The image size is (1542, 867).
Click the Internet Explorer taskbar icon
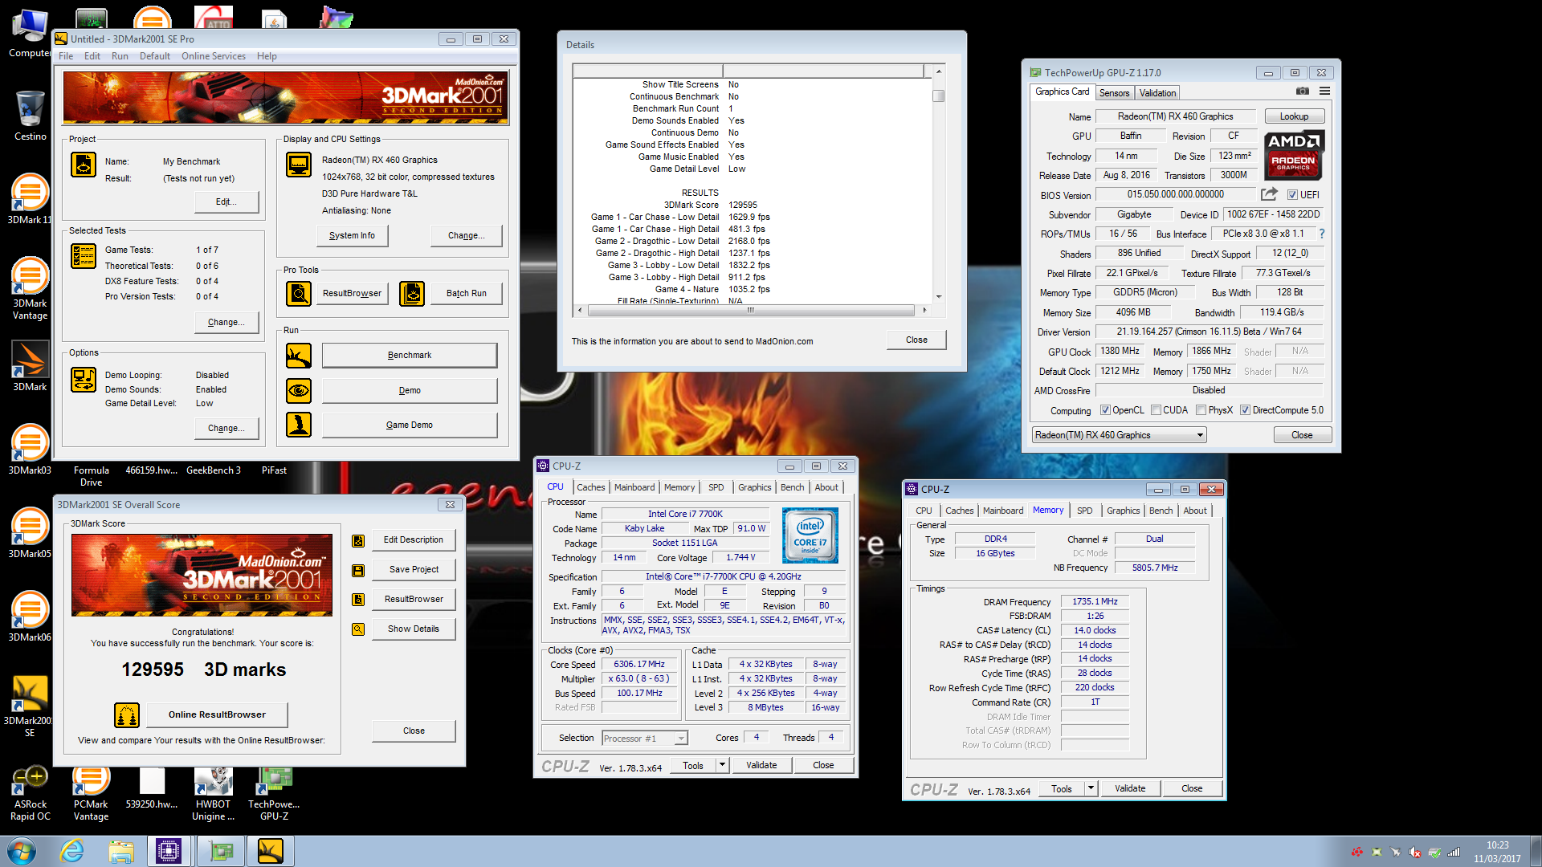tap(72, 851)
